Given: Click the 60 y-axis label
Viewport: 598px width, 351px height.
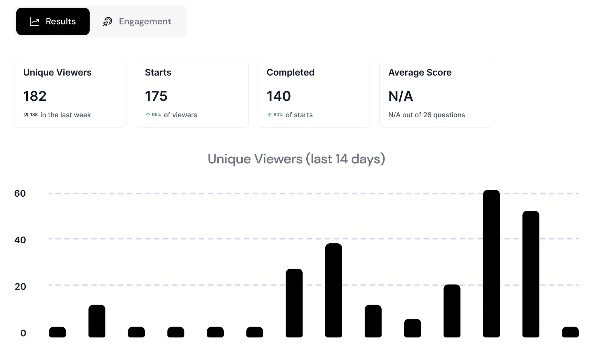Looking at the screenshot, I should pos(20,193).
